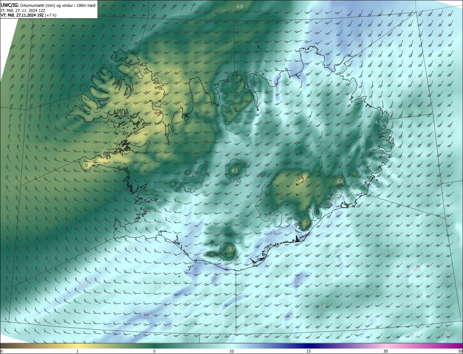This screenshot has width=463, height=354.
Task: Click the '11.7' value south of the coast
Action: (298, 280)
